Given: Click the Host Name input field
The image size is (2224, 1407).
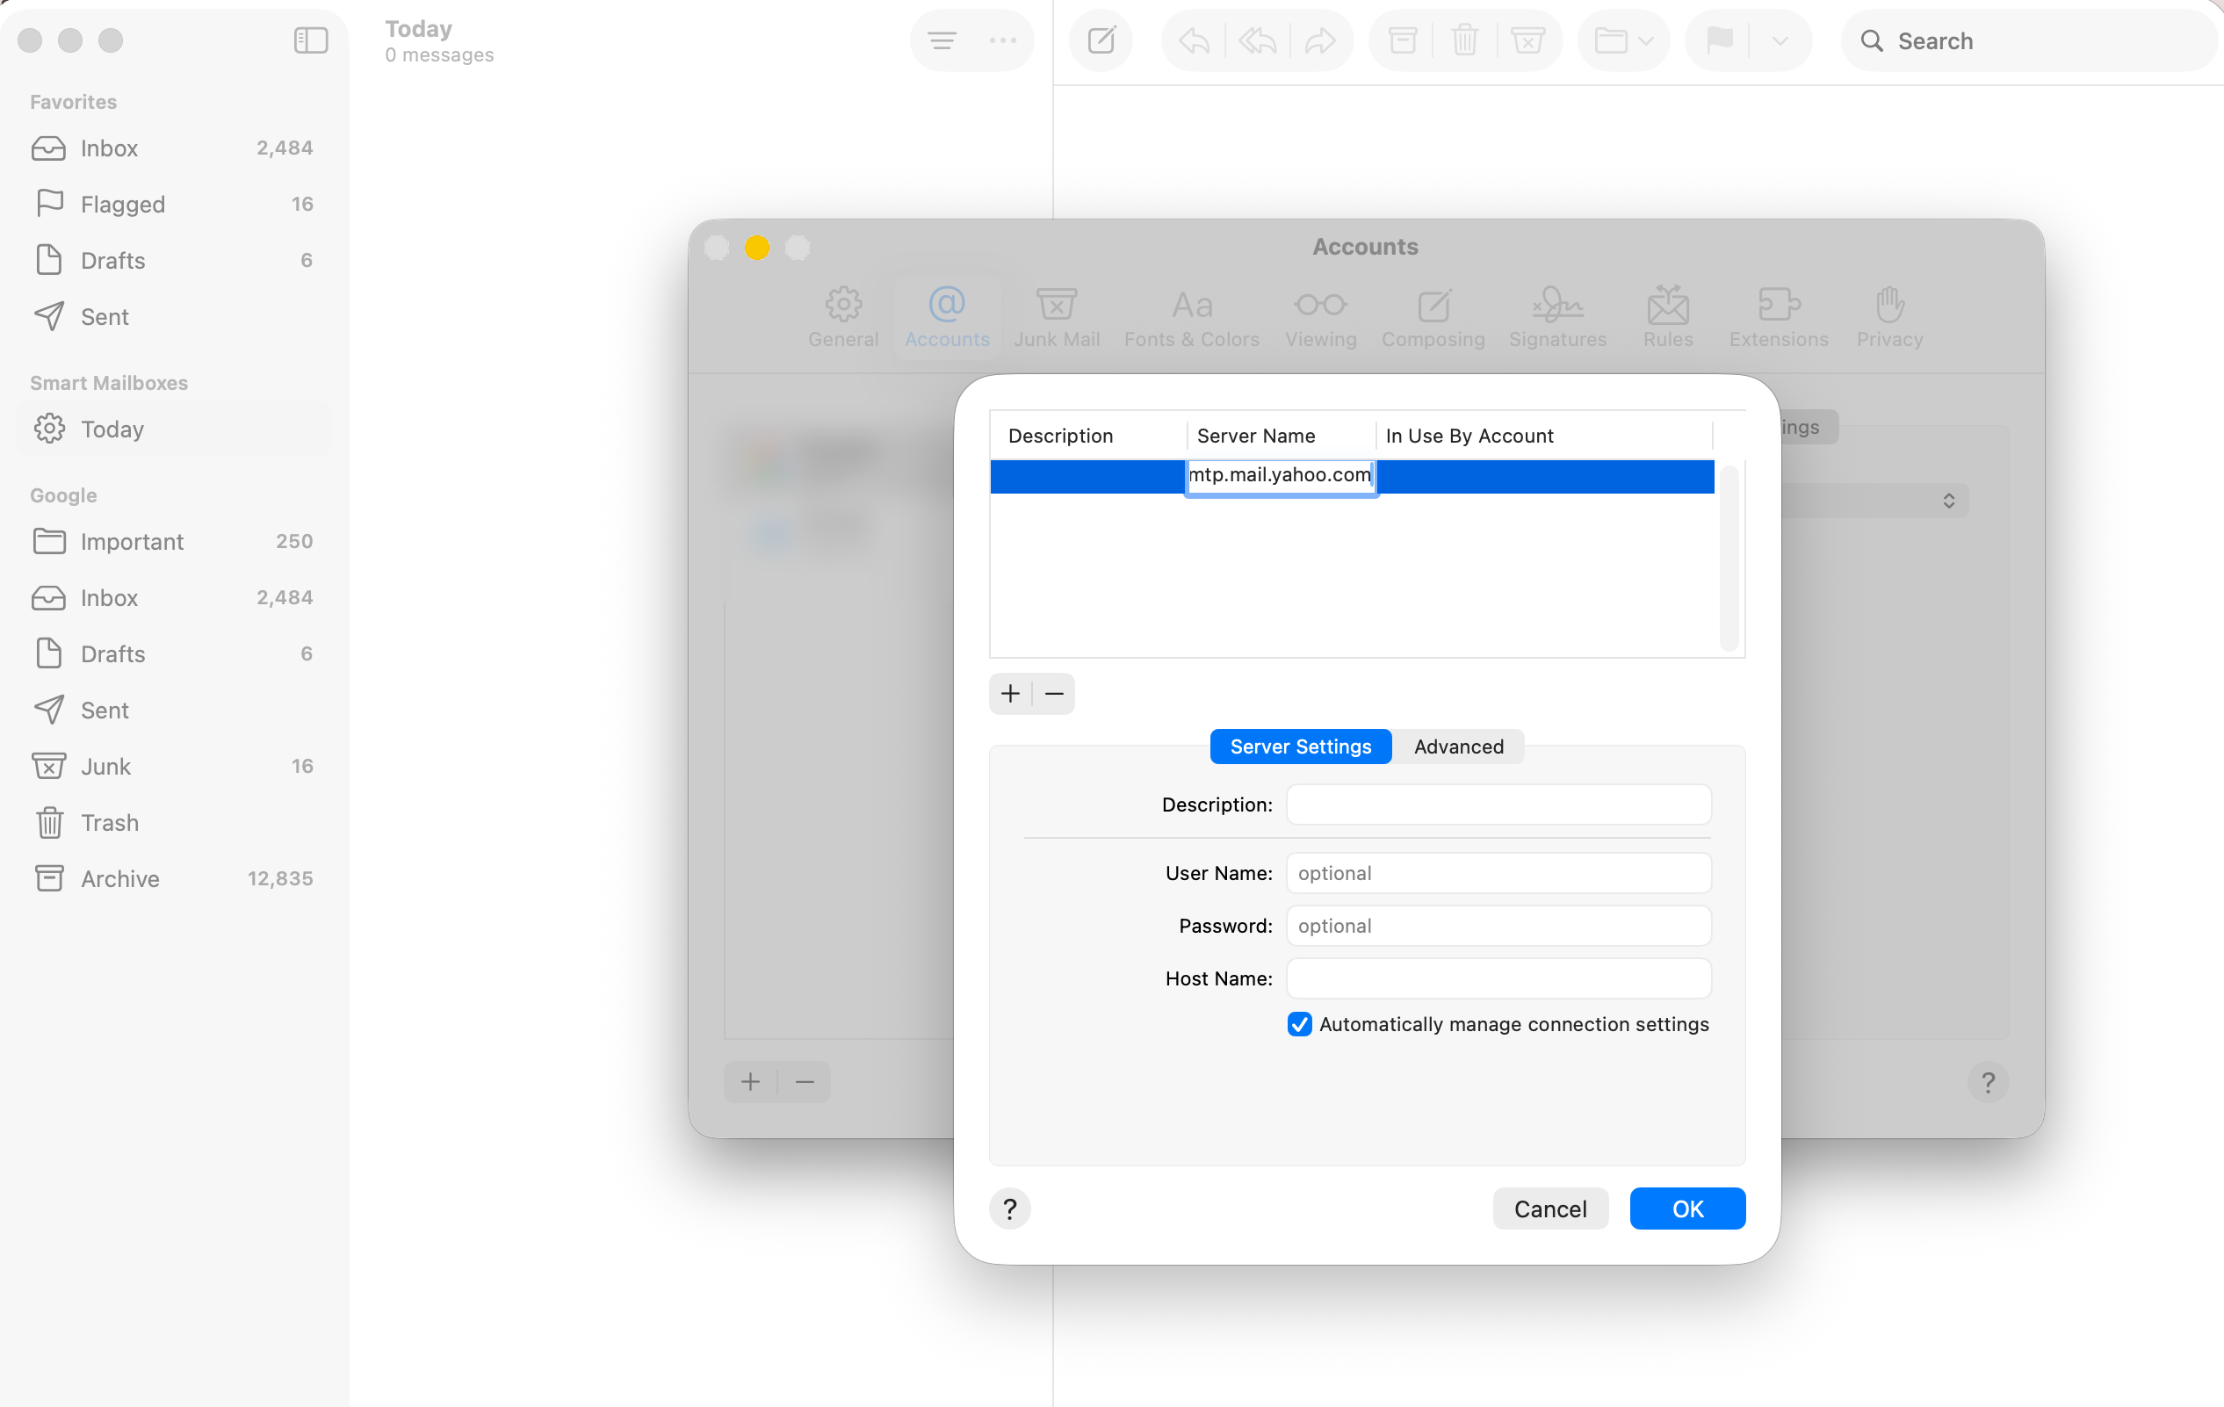Looking at the screenshot, I should point(1497,978).
